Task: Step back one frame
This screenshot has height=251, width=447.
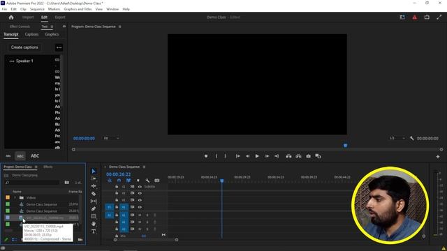Action: (x=247, y=156)
